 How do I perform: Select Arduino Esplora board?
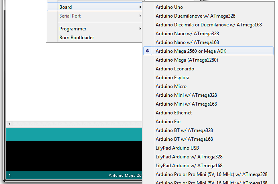208,78
